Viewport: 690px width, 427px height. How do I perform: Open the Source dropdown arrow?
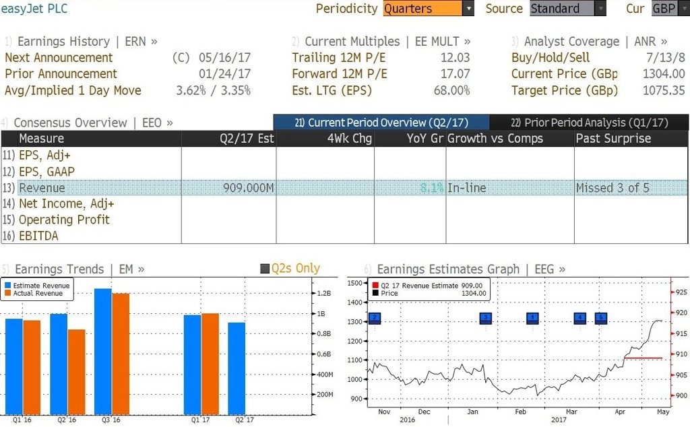[600, 8]
